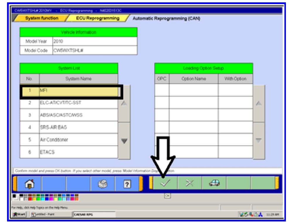Select the ELC-AT/CVT/TC-SST system
The height and width of the screenshot is (222, 290).
tap(78, 103)
